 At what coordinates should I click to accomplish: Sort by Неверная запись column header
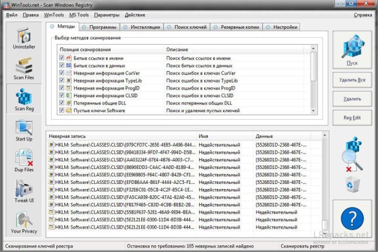[122, 136]
